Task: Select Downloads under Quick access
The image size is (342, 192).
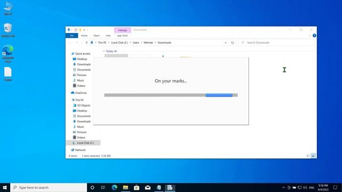Action: pyautogui.click(x=82, y=65)
